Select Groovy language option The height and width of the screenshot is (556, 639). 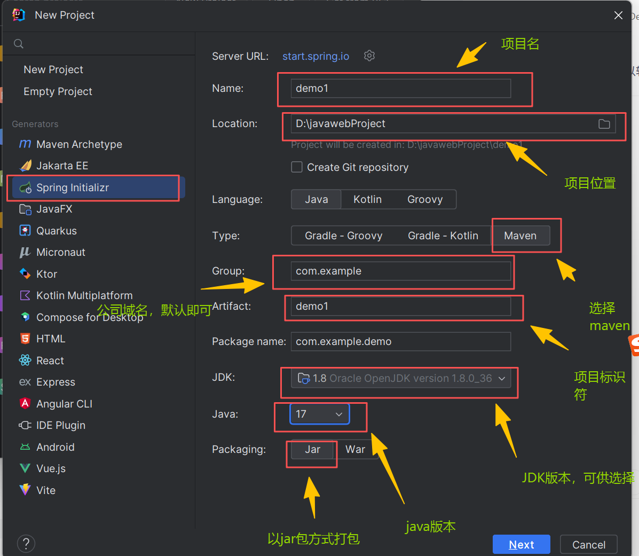pos(425,199)
